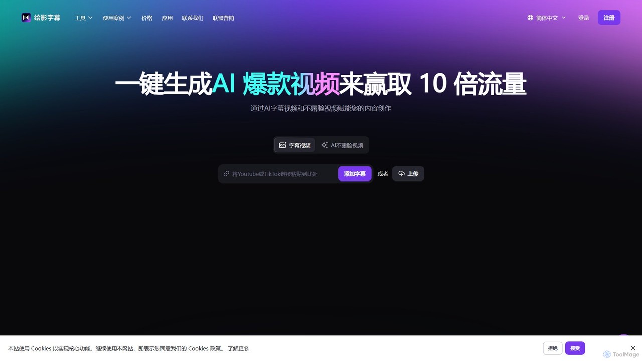The height and width of the screenshot is (361, 642).
Task: Open the 了解更多 cookie link
Action: point(238,348)
